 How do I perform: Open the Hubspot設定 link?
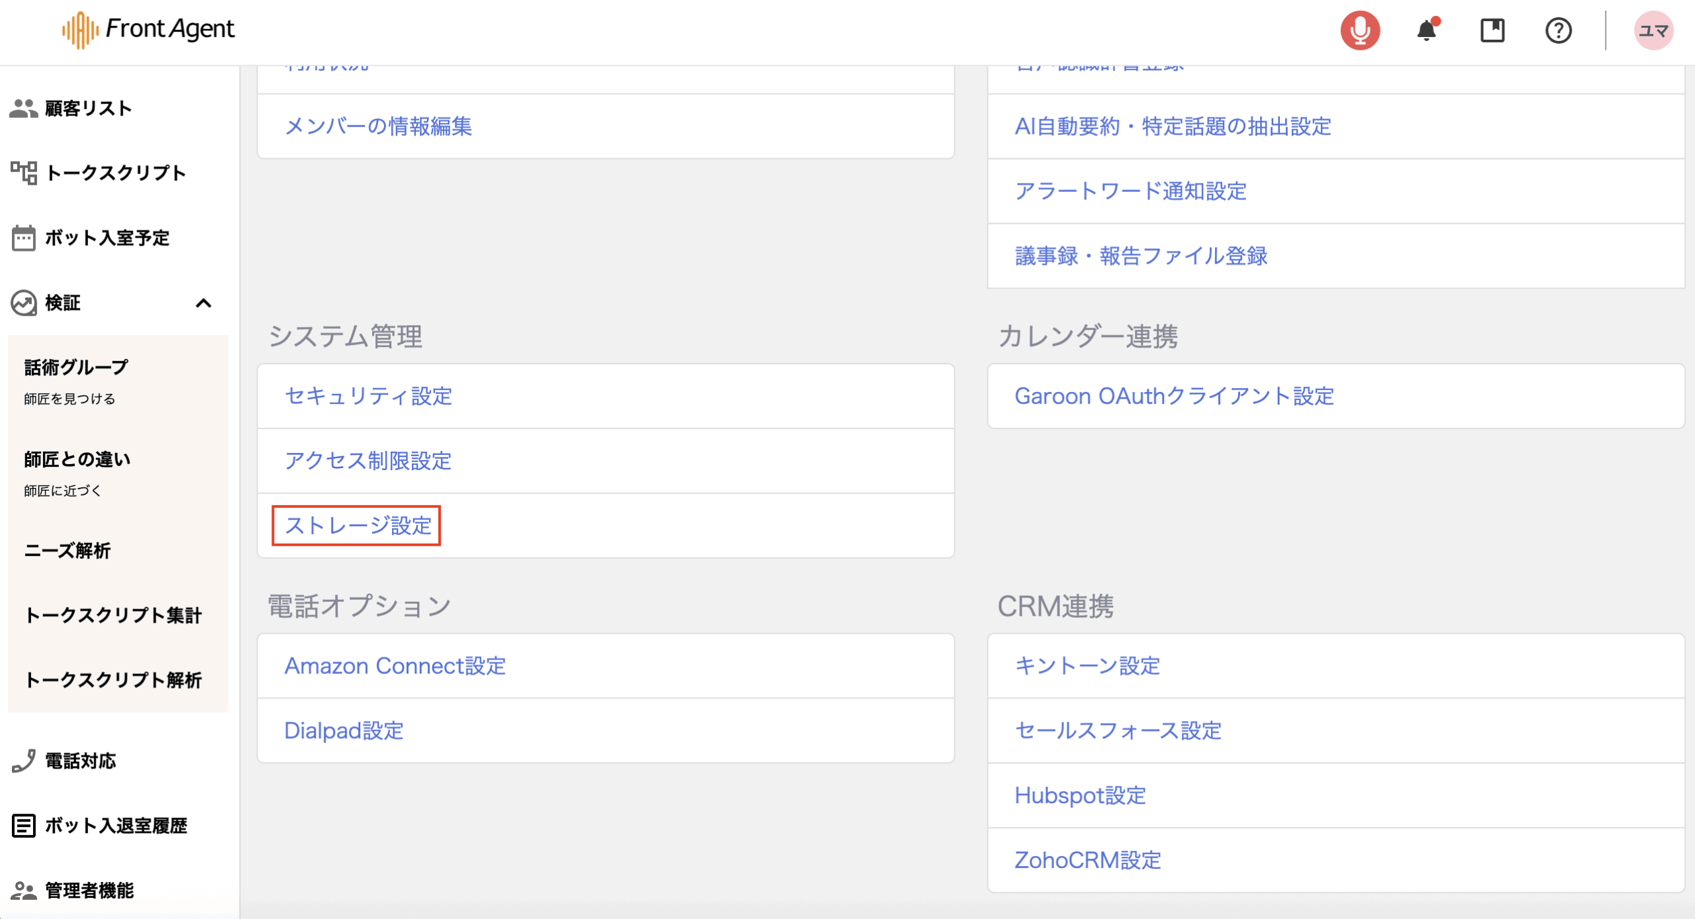coord(1080,796)
